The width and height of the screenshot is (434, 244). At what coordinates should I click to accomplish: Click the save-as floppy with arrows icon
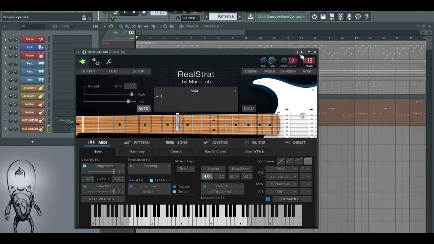coord(332,17)
